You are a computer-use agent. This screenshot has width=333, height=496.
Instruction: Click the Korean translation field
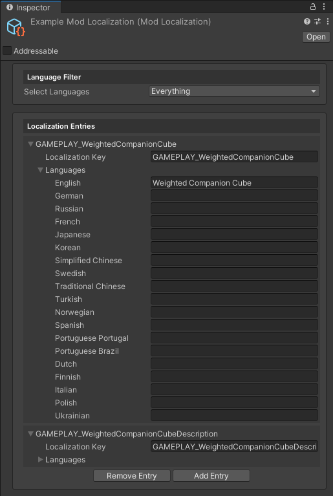(x=234, y=248)
